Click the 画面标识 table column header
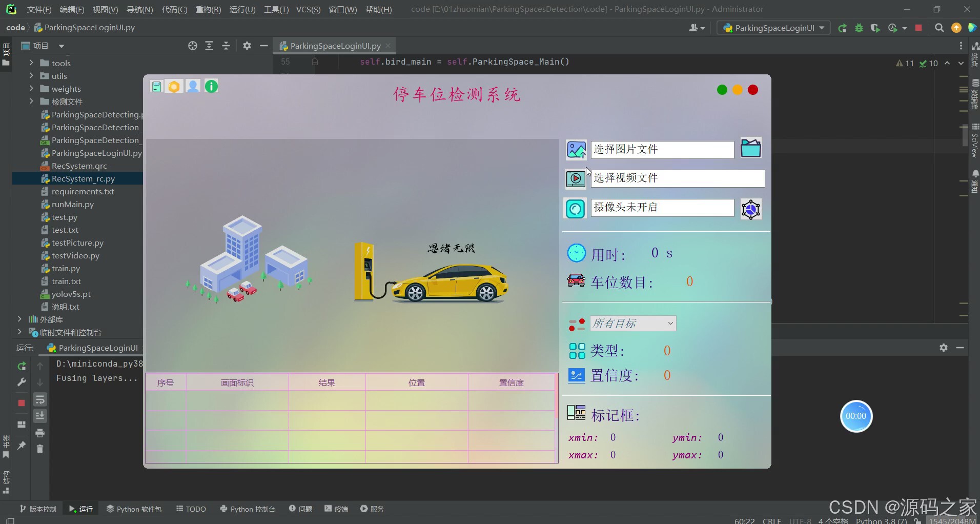 [x=237, y=382]
